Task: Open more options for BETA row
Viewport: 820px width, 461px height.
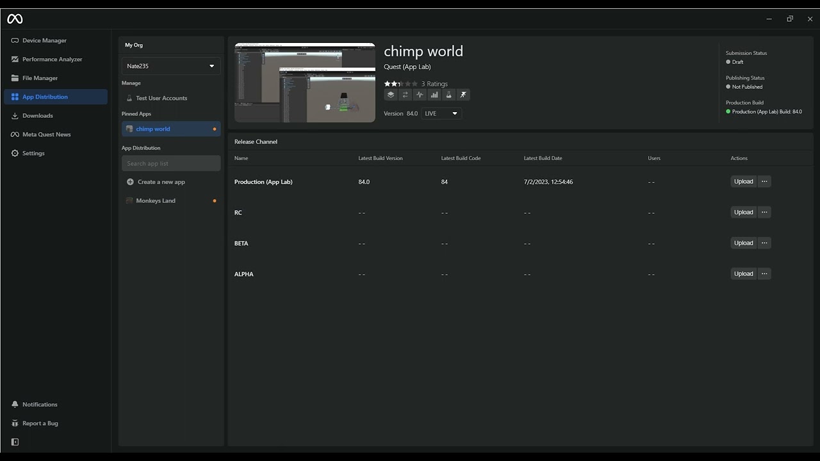Action: (764, 243)
